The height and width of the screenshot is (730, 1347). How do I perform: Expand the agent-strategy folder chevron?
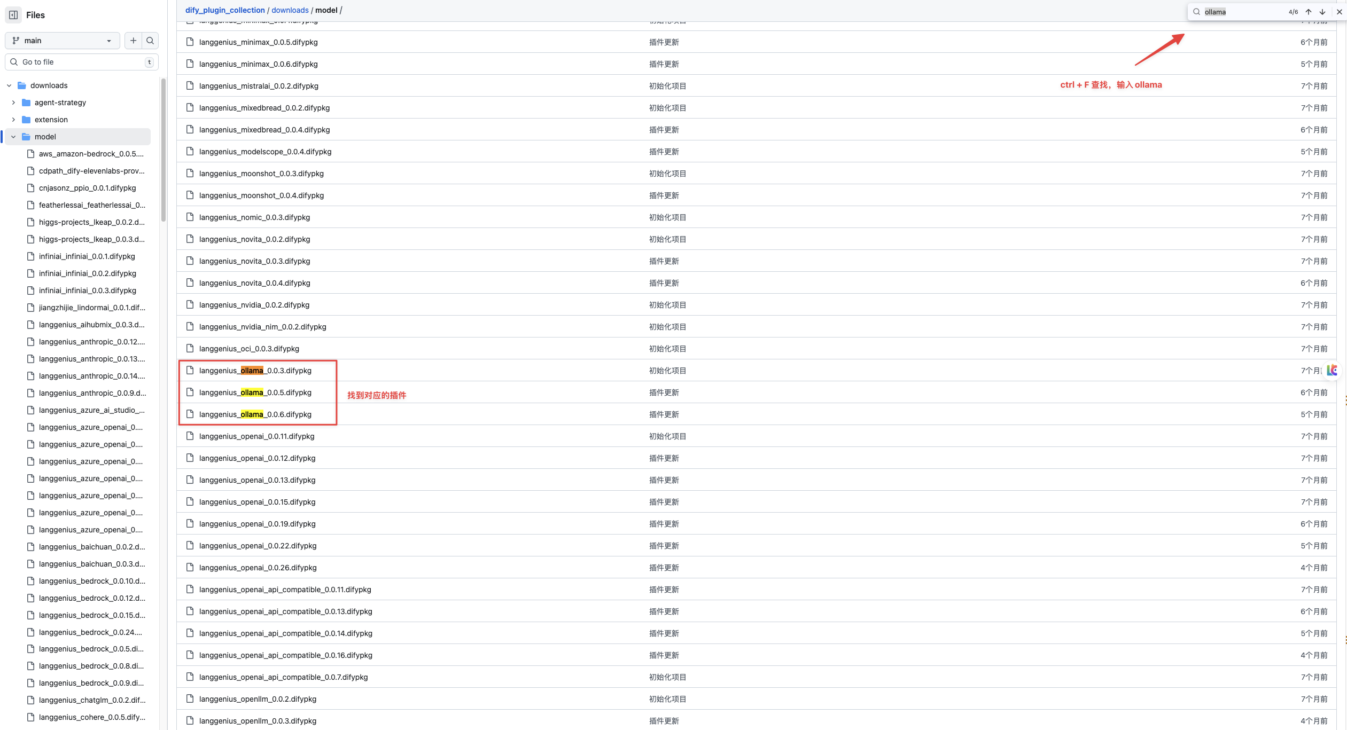[13, 103]
